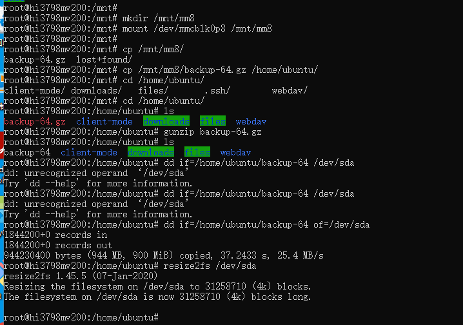Place cursor at the last empty prompt

[x=161, y=318]
